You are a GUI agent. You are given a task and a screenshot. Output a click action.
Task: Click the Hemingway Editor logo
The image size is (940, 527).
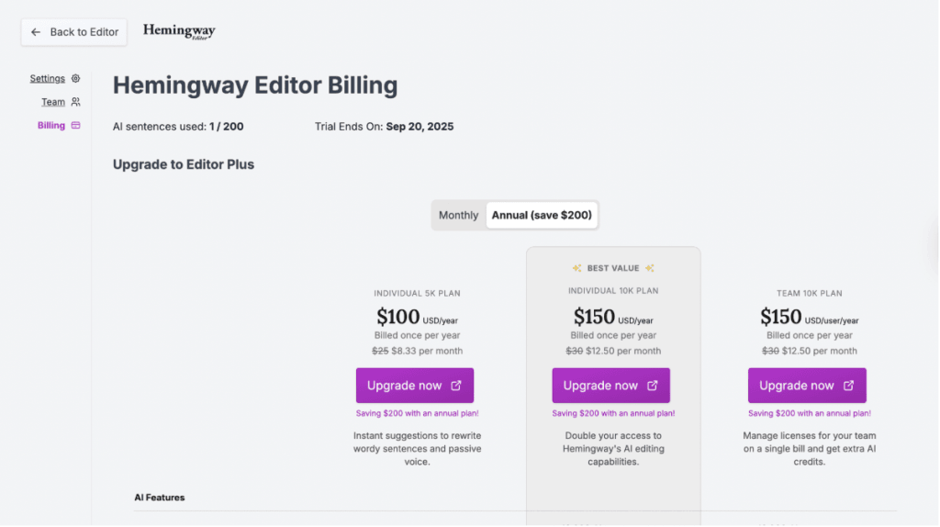pyautogui.click(x=179, y=32)
